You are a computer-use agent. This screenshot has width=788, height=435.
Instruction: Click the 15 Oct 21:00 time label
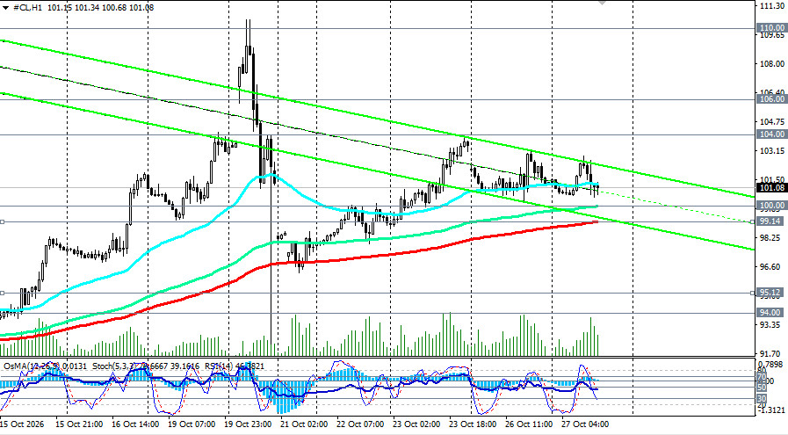coord(79,424)
